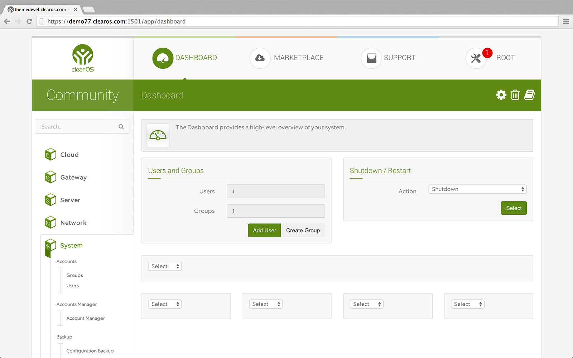This screenshot has width=573, height=358.
Task: Click the Users count field
Action: click(276, 191)
